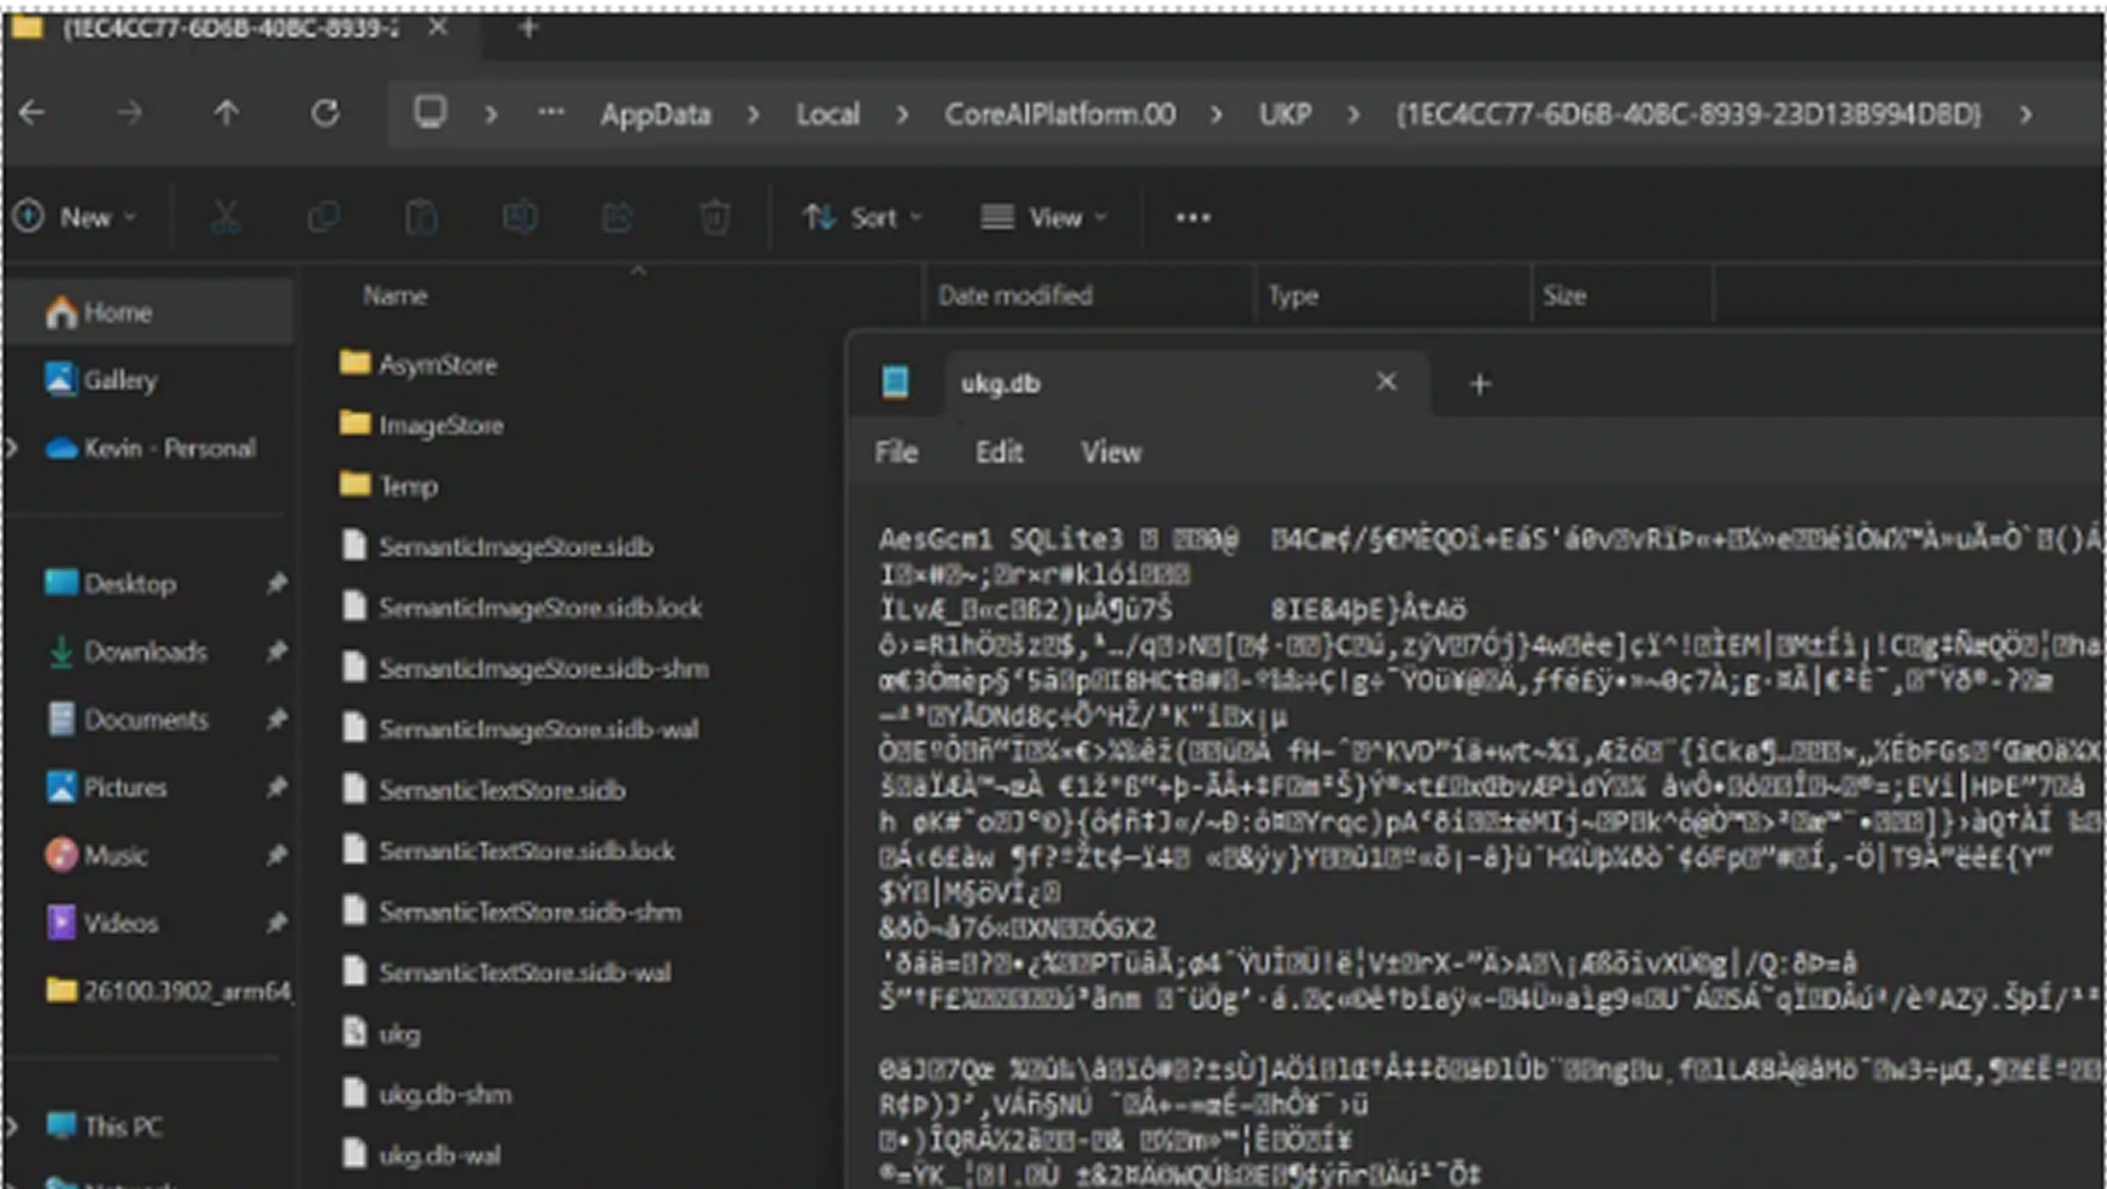Screen dimensions: 2107x1189
Task: Select the SemanticTextStore.sidb file
Action: click(501, 790)
